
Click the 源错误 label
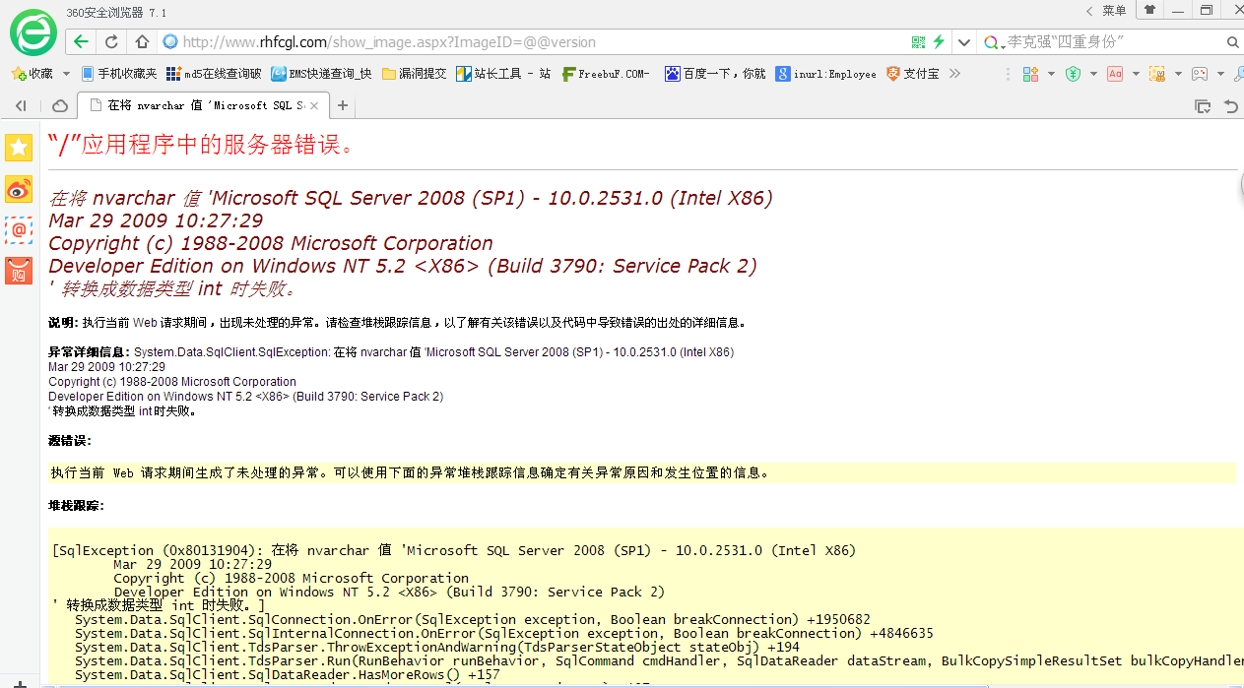[x=69, y=440]
